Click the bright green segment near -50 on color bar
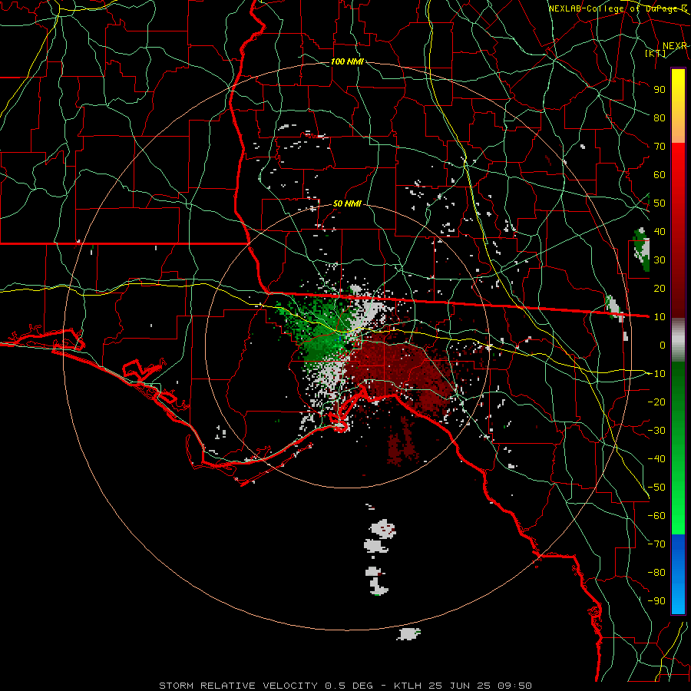The width and height of the screenshot is (691, 691). pyautogui.click(x=678, y=487)
